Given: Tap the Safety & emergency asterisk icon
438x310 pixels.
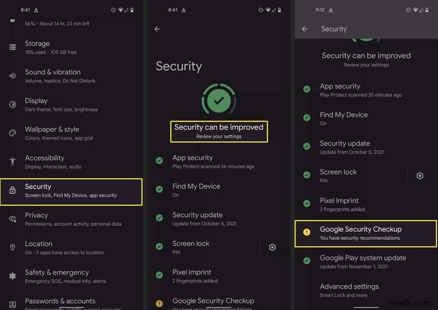Looking at the screenshot, I should pos(13,276).
